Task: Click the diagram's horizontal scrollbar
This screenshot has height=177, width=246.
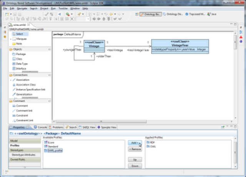Action: tap(101, 121)
